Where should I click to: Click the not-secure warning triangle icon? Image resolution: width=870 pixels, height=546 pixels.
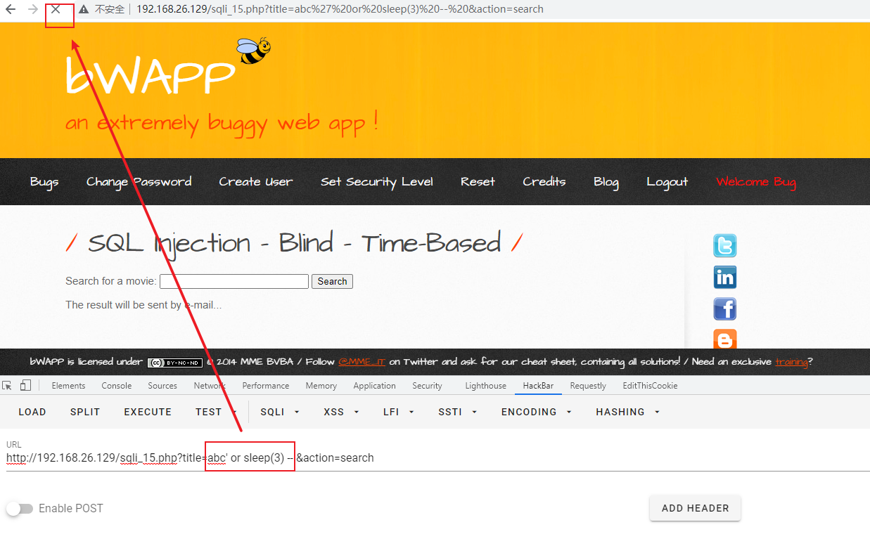(x=84, y=9)
